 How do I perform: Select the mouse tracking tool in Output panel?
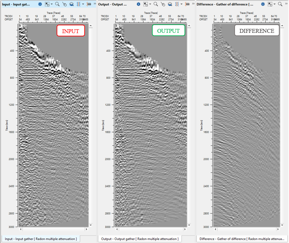click(x=162, y=4)
